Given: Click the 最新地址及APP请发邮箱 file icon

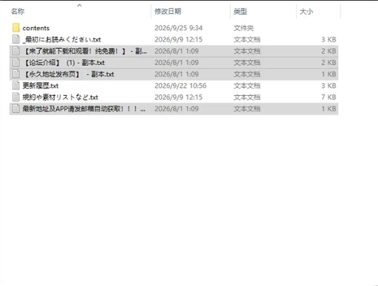Looking at the screenshot, I should pos(16,109).
